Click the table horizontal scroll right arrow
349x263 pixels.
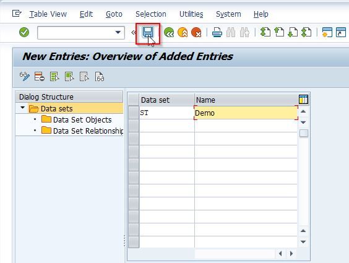coord(291,254)
